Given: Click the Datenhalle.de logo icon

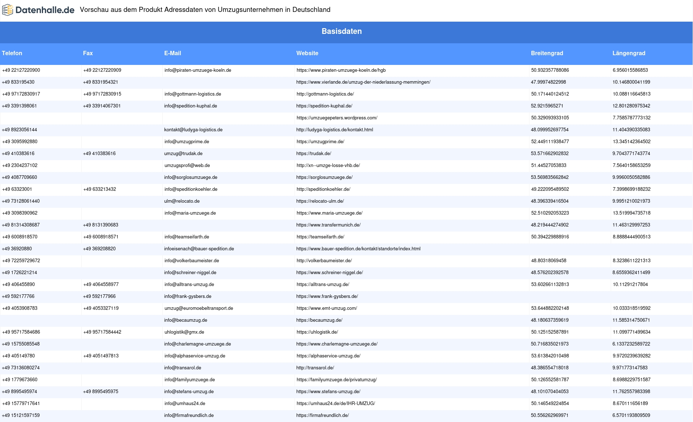Looking at the screenshot, I should [x=8, y=10].
